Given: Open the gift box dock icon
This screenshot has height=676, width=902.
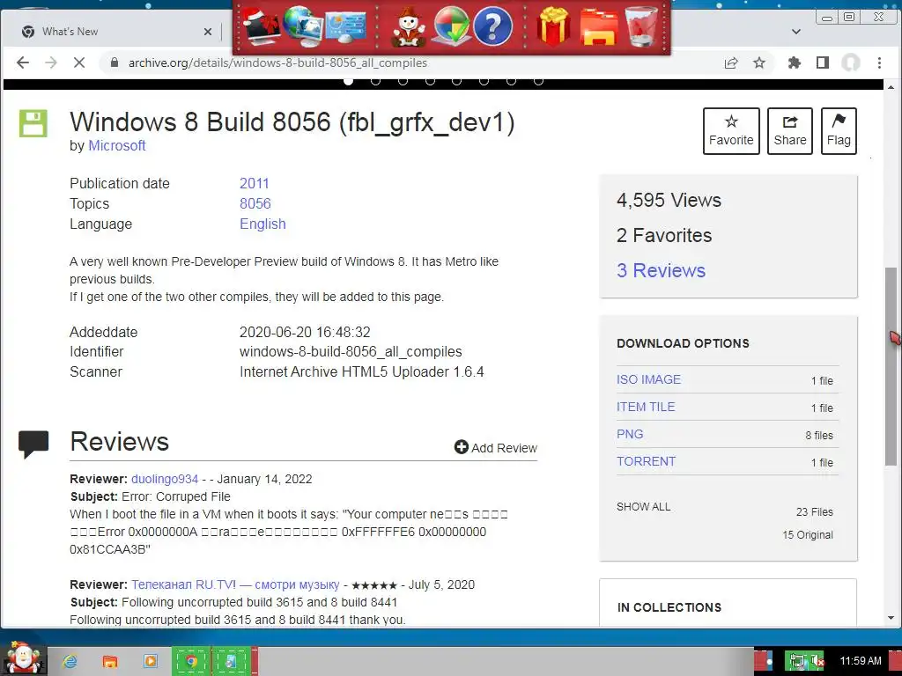Looking at the screenshot, I should click(553, 26).
